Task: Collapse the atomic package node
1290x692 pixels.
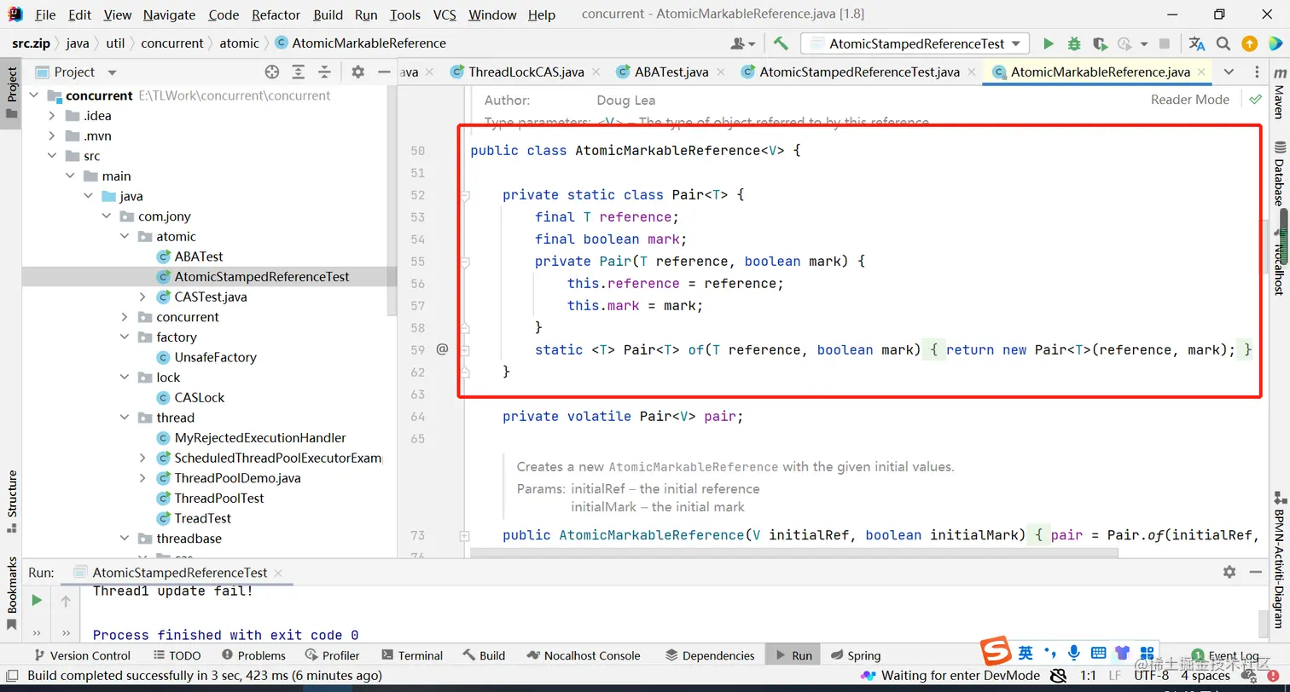Action: [125, 236]
